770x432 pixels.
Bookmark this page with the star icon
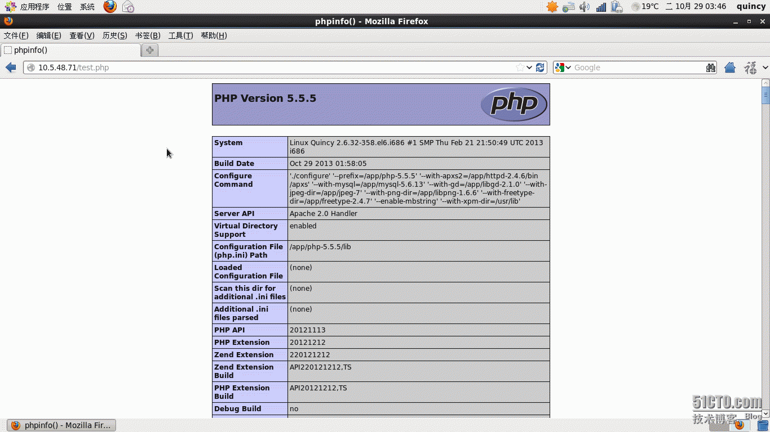pos(520,67)
